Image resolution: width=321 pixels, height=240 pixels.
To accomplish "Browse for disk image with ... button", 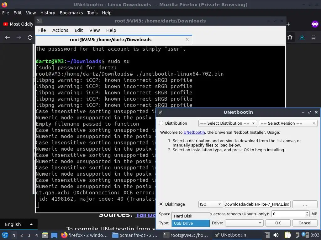I will pos(305,204).
